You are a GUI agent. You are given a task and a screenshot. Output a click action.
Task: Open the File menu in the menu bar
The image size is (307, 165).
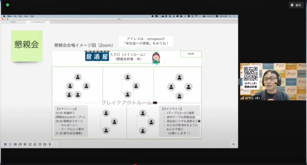[15, 16]
